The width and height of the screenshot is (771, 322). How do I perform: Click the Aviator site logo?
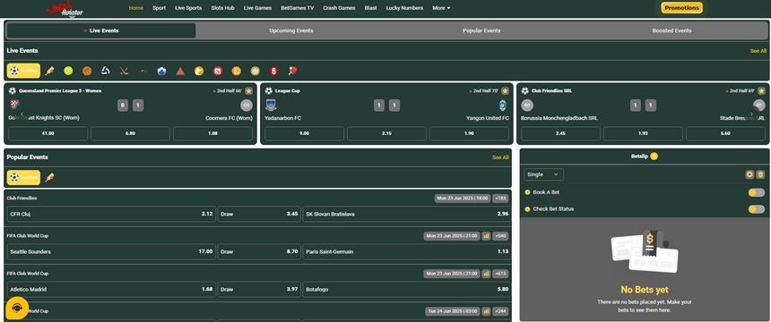tap(65, 9)
